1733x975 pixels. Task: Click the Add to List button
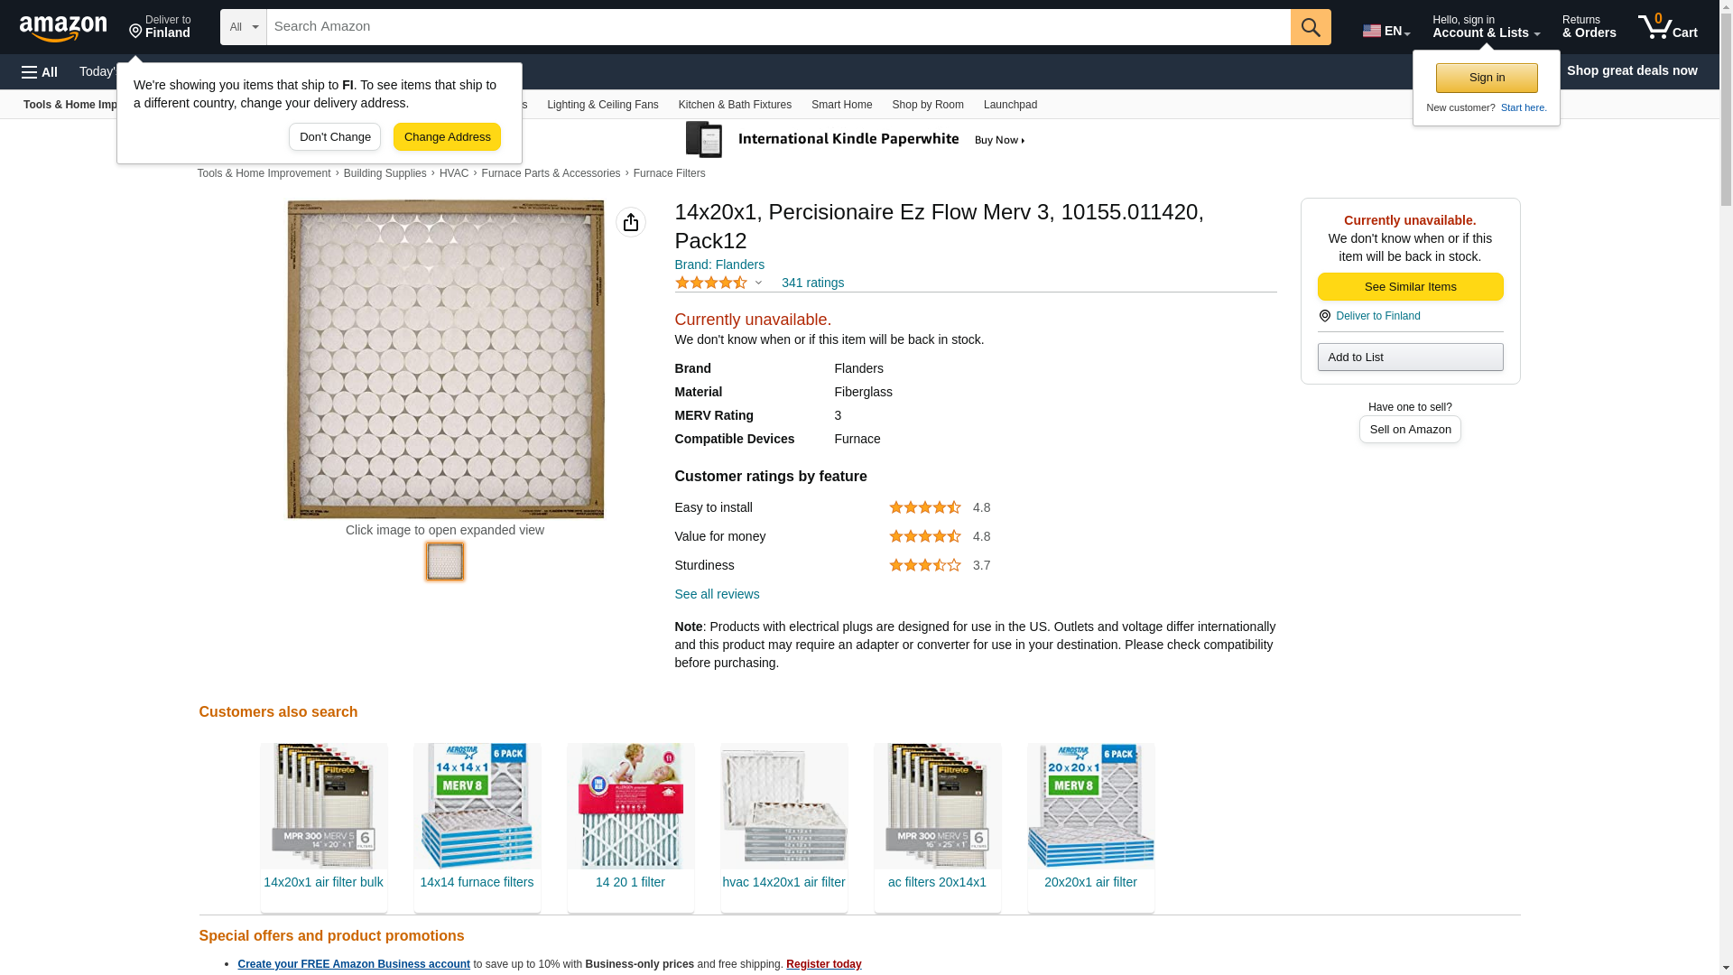(1410, 357)
